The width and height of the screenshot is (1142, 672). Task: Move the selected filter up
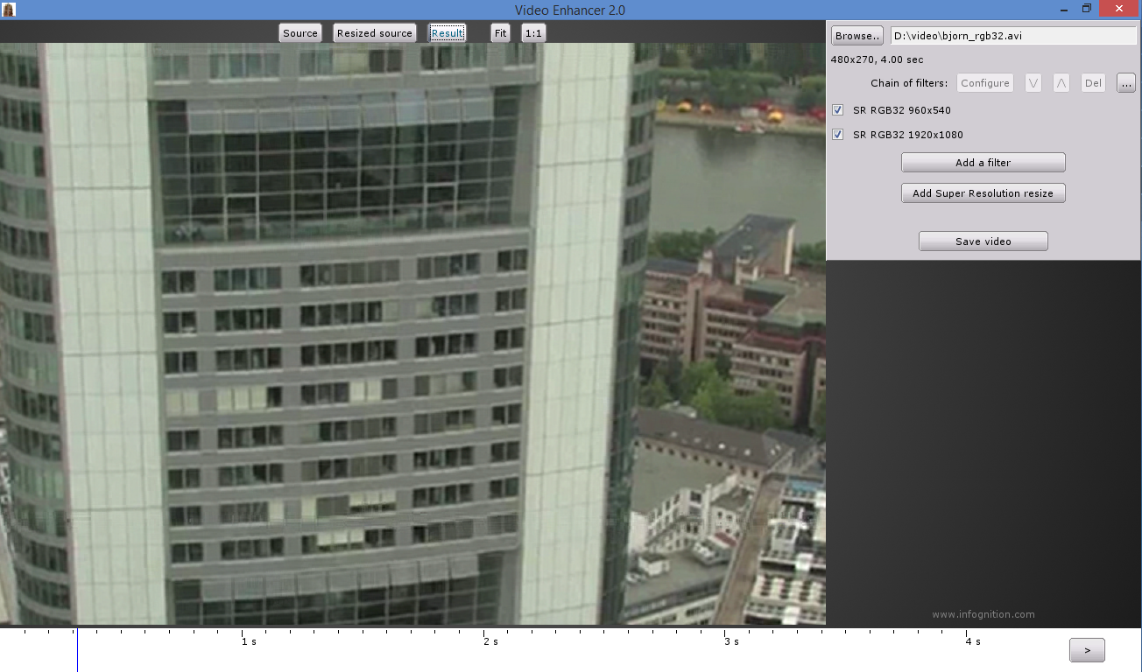click(x=1061, y=83)
